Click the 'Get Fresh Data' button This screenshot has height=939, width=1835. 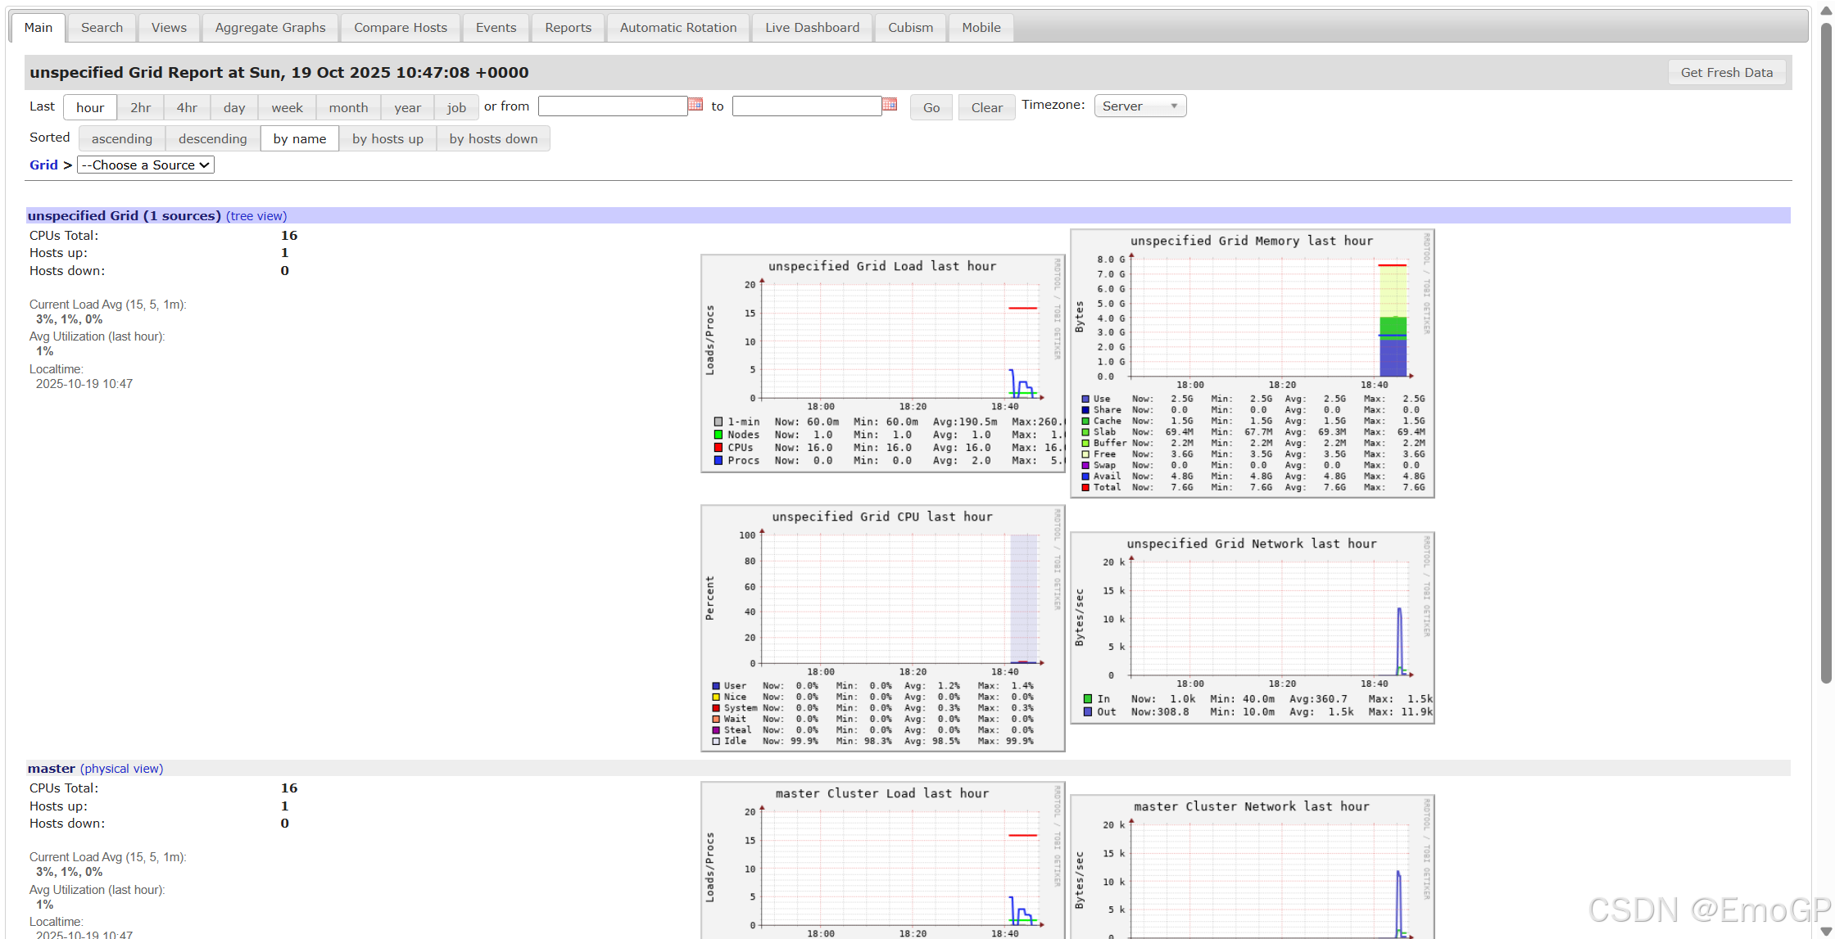click(1726, 72)
